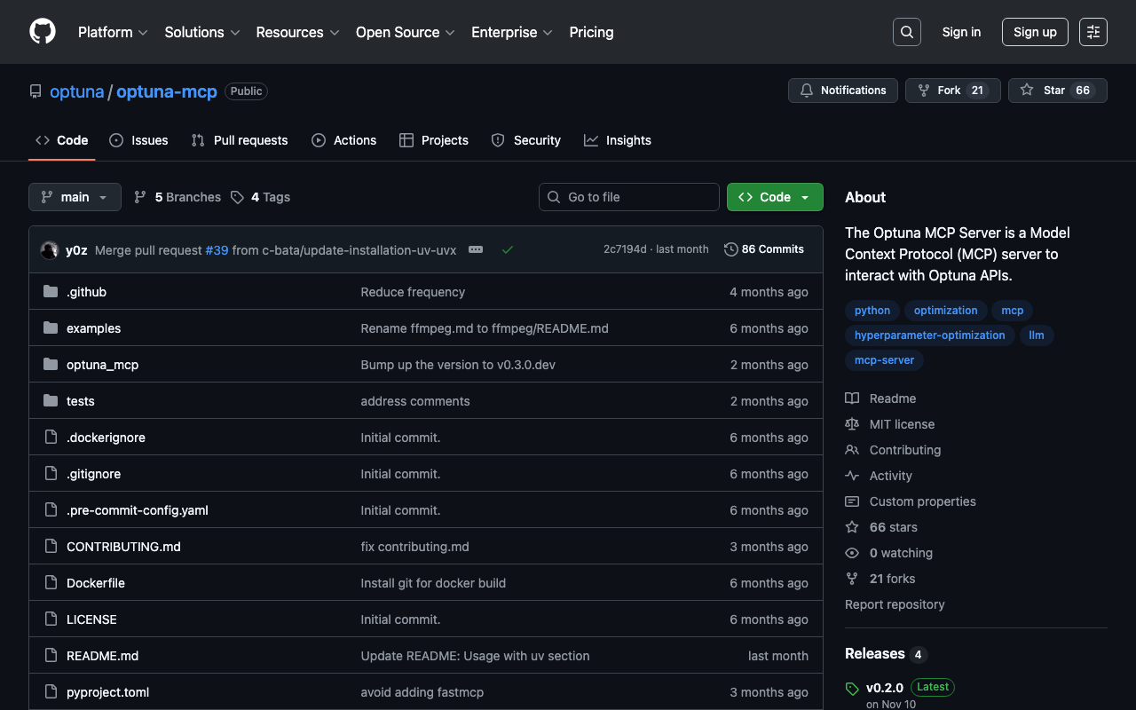Click the Sign up button
Screen dimensions: 1136x710
pos(1034,32)
